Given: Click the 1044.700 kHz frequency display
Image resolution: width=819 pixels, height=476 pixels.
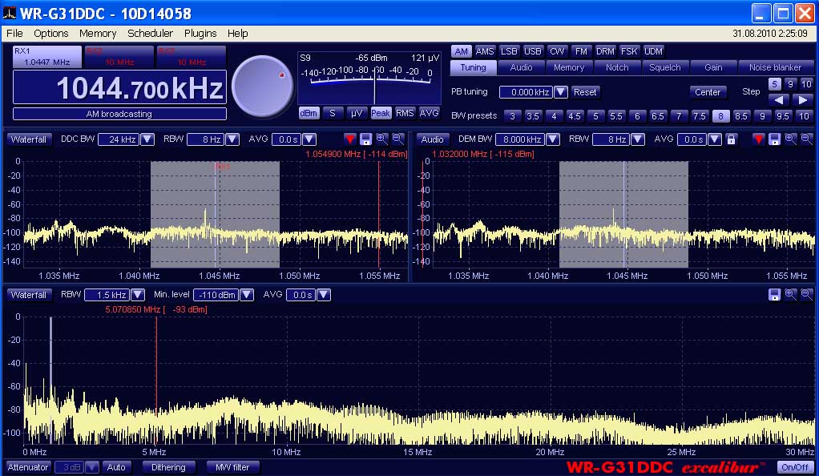Looking at the screenshot, I should 119,87.
